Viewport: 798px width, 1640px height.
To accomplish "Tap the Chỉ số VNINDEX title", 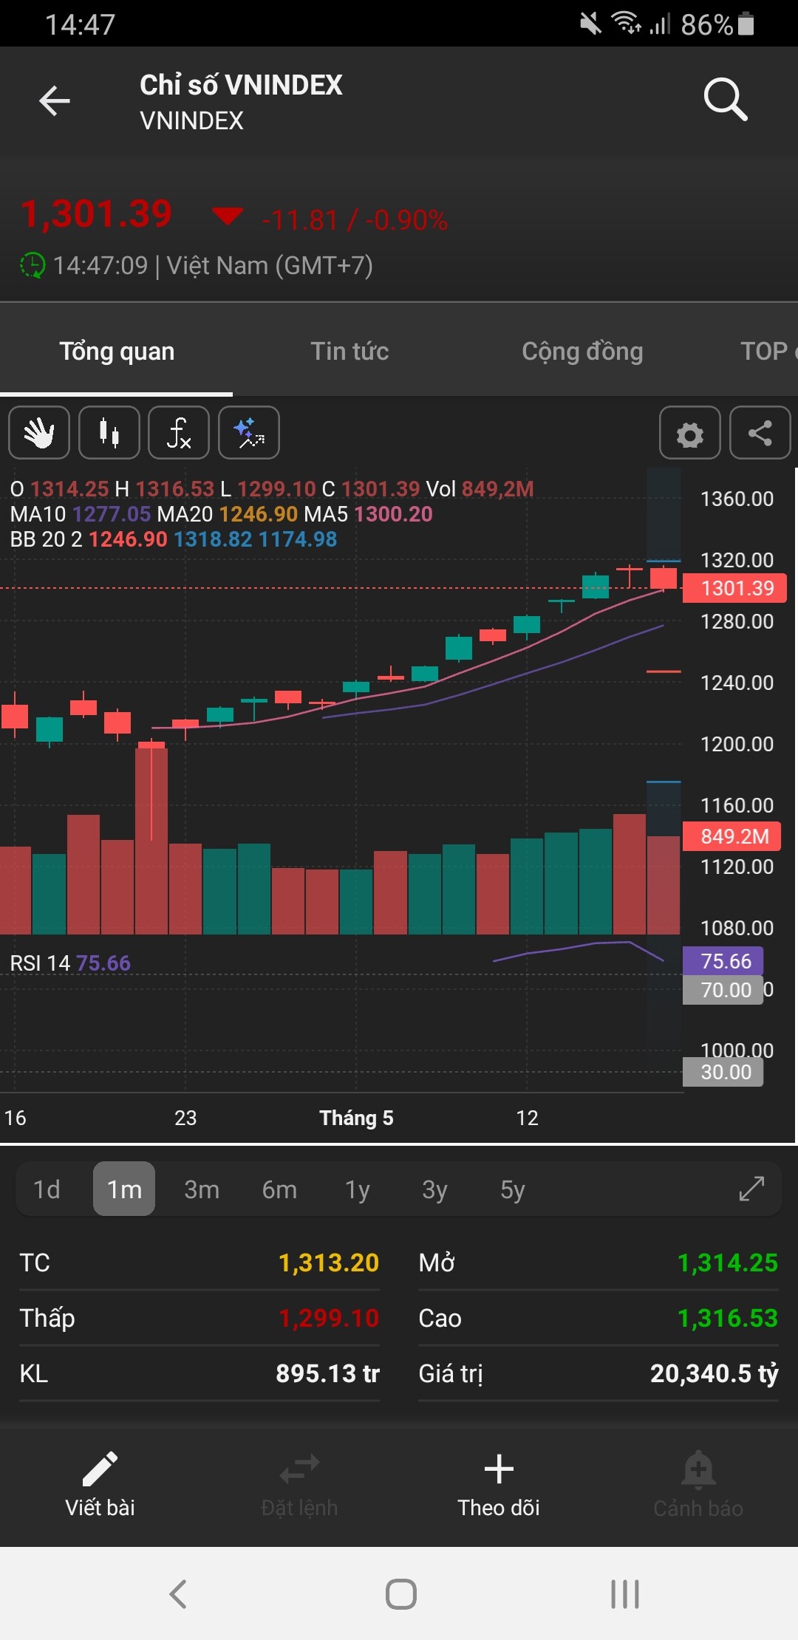I will coord(241,85).
